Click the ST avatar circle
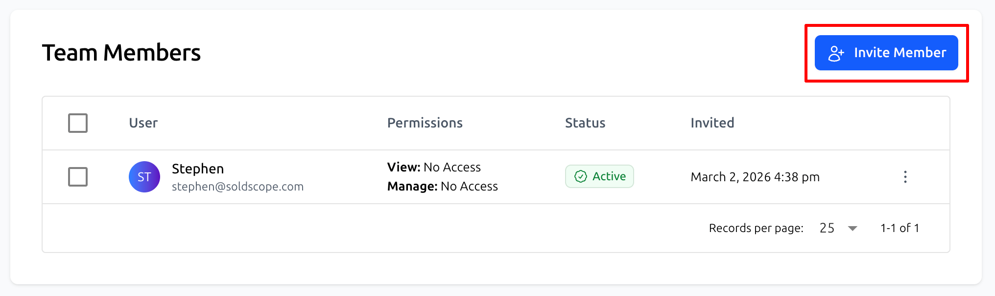Screen dimensions: 995x296 click(x=144, y=177)
